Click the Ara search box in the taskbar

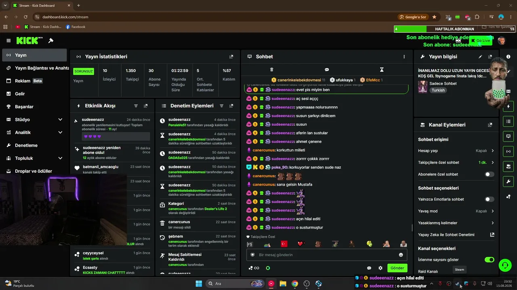point(236,284)
